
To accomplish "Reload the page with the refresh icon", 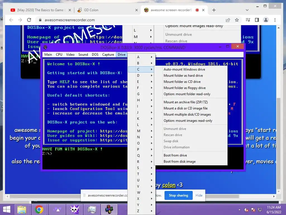I will pyautogui.click(x=29, y=20).
